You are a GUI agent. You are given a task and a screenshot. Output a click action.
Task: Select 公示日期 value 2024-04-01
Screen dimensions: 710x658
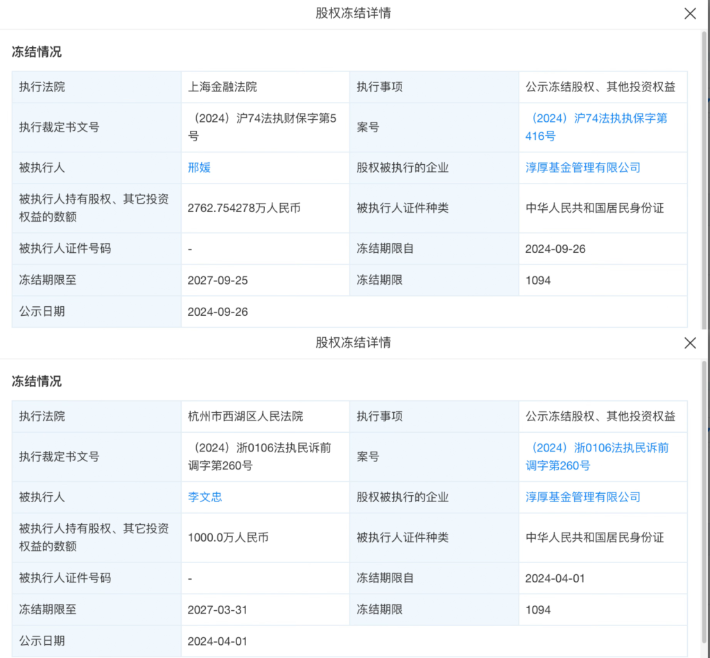[218, 641]
